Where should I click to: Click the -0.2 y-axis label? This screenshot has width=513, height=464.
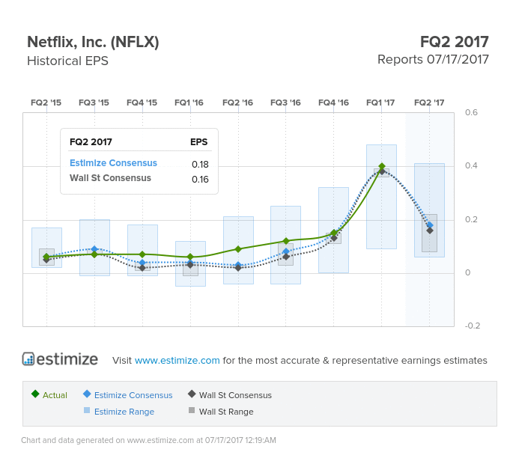tap(473, 326)
